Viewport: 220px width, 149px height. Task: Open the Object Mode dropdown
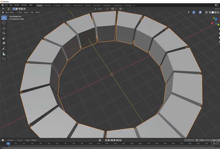(x=9, y=12)
